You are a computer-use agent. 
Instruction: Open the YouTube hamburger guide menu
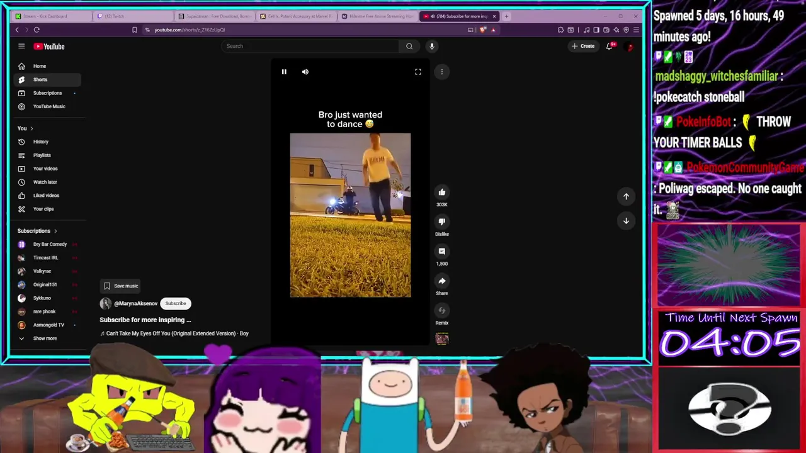pyautogui.click(x=21, y=46)
